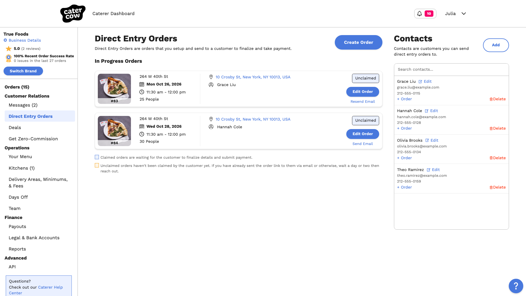Click the trash icon for Grace Liu

pos(491,99)
